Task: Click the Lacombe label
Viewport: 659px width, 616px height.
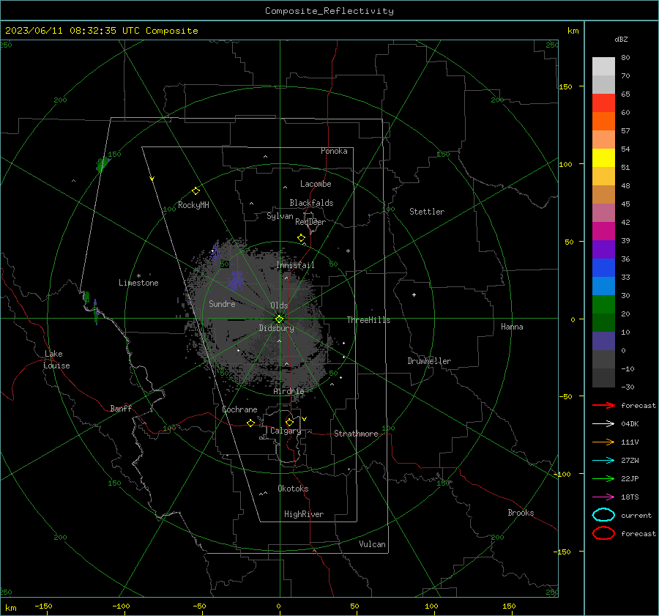Action: pyautogui.click(x=316, y=184)
